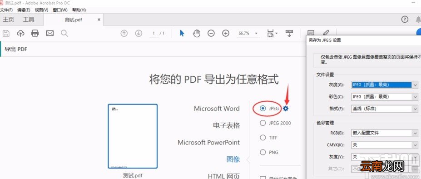The height and width of the screenshot is (179, 421).
Task: Select the JPEG radio button
Action: [x=263, y=109]
